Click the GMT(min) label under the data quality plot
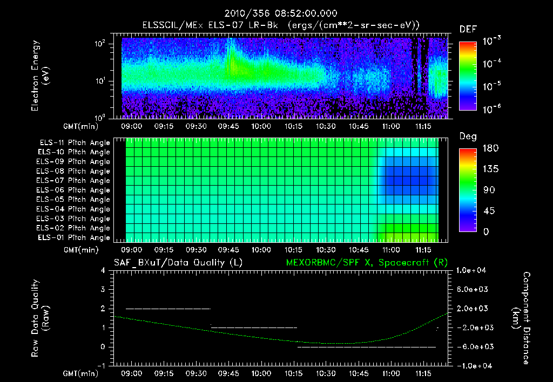553x382 pixels. pyautogui.click(x=81, y=373)
